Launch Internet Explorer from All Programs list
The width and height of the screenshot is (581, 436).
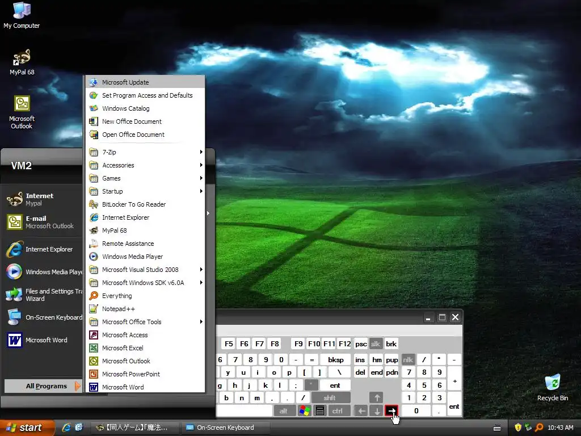tap(145, 217)
